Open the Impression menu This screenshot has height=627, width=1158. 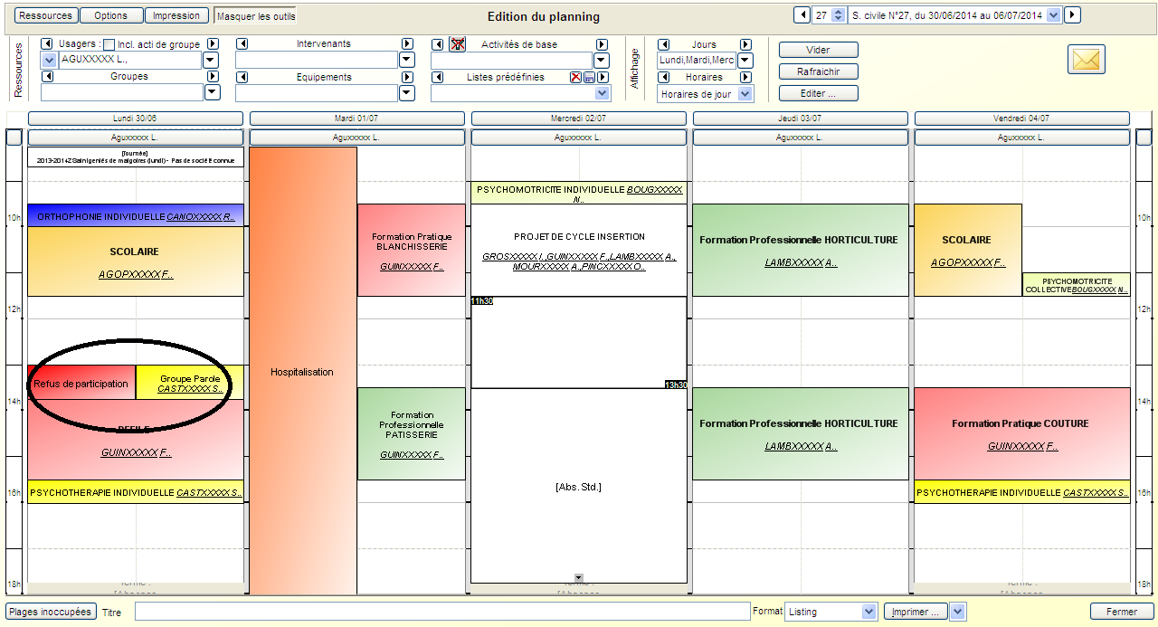[176, 15]
